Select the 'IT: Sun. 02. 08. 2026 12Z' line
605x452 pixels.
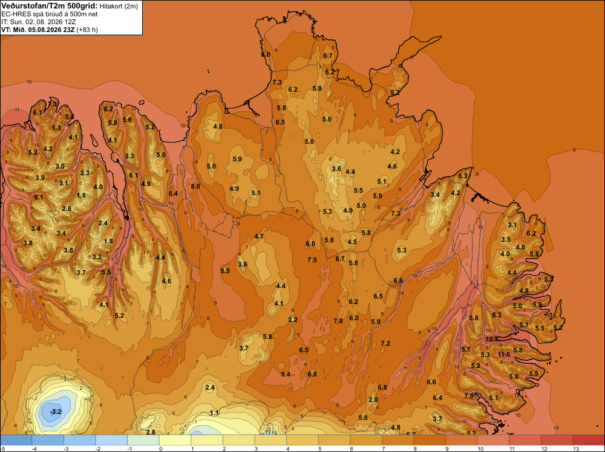point(39,22)
